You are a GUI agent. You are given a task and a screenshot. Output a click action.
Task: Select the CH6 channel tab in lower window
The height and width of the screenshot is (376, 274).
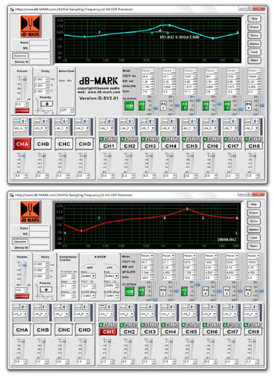pyautogui.click(x=212, y=331)
